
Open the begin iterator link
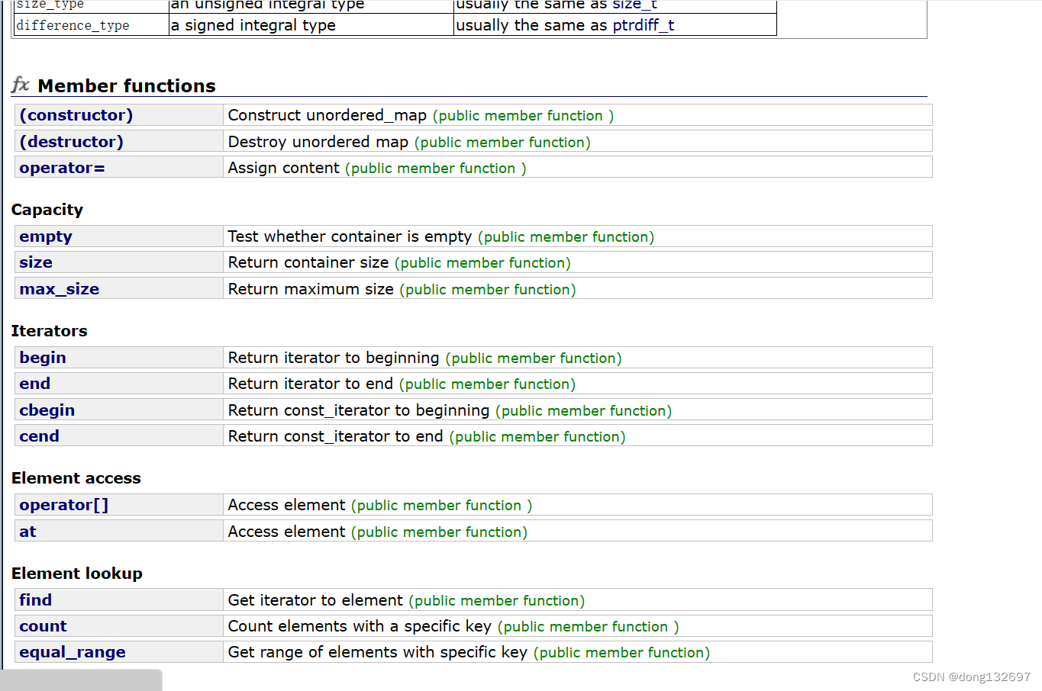click(x=43, y=358)
